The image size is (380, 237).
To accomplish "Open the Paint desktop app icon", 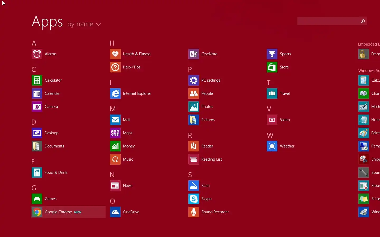I will click(x=364, y=133).
